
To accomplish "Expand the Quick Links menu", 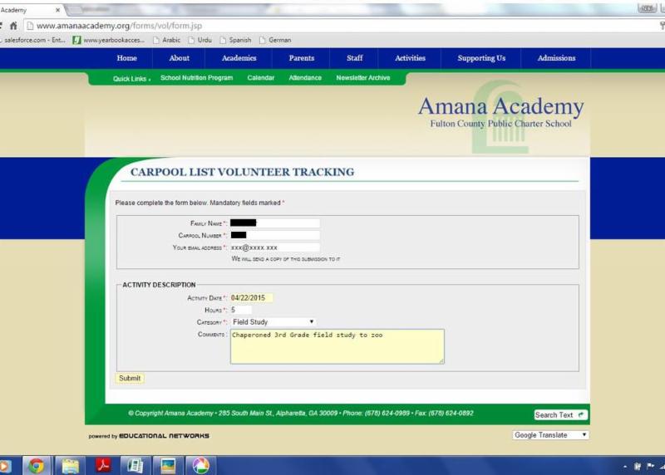I will (x=131, y=79).
